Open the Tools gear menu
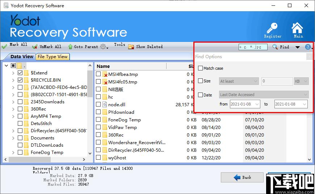 point(104,47)
